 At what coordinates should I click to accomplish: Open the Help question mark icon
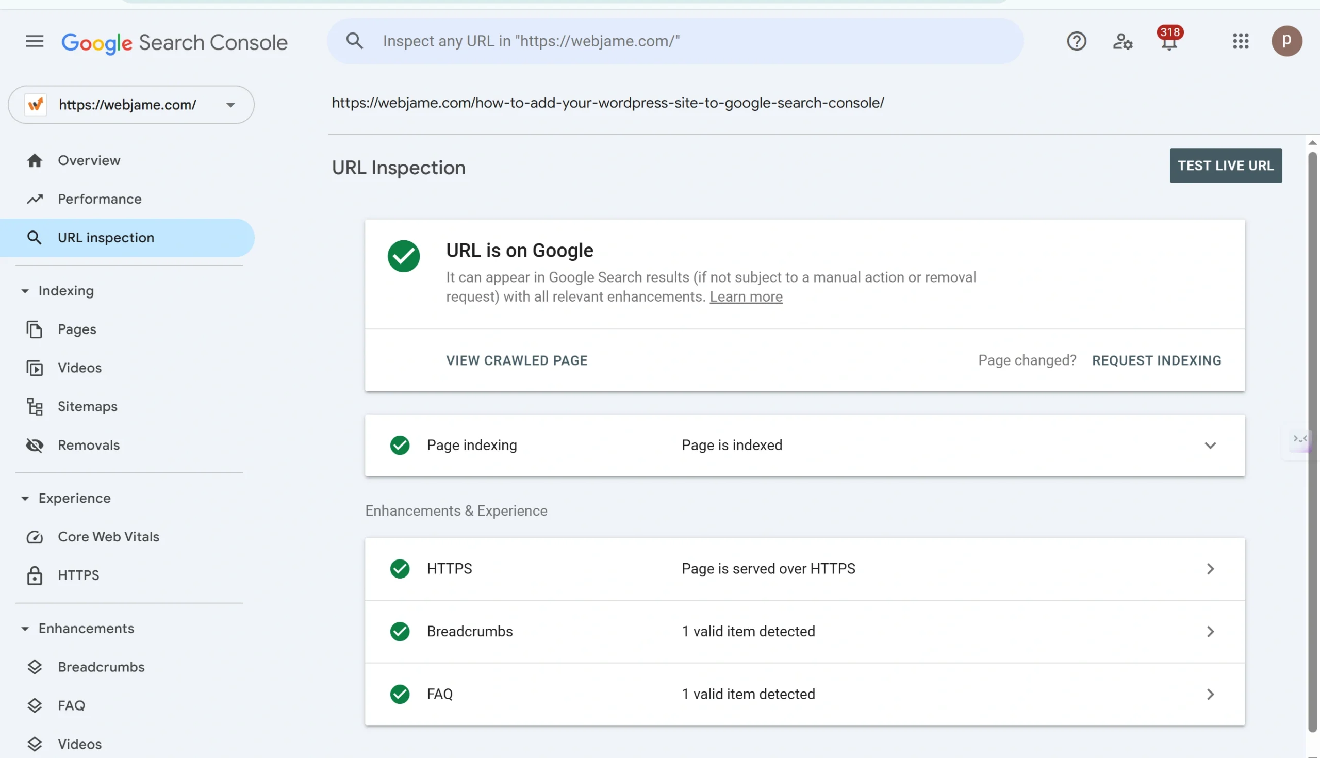(x=1077, y=41)
